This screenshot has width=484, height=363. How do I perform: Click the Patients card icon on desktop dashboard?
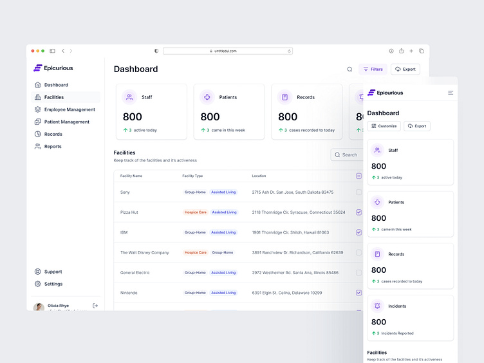point(207,97)
